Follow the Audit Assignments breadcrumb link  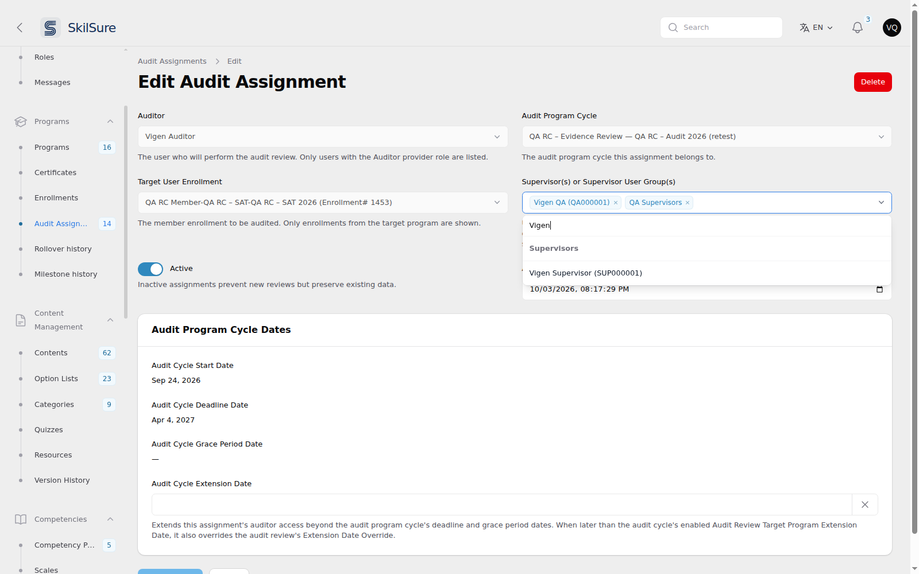coord(172,61)
